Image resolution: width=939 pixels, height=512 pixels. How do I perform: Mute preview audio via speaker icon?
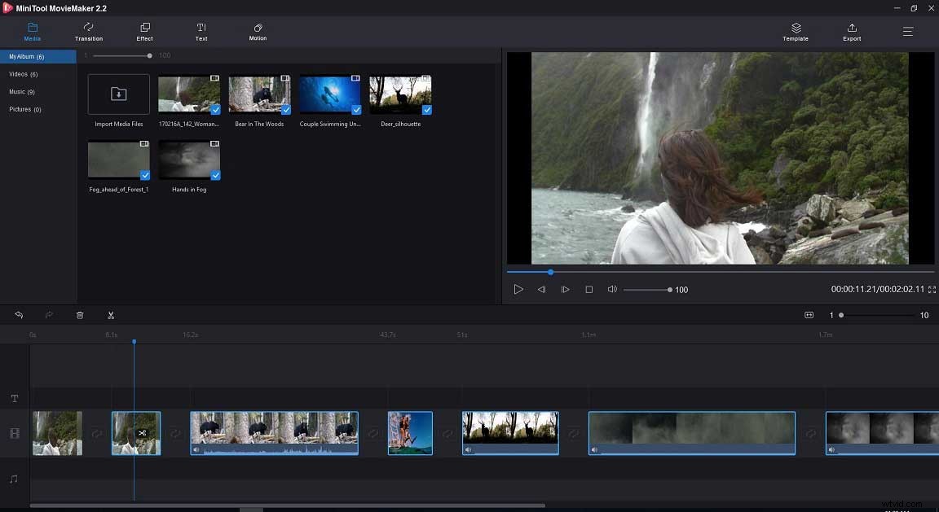(612, 289)
